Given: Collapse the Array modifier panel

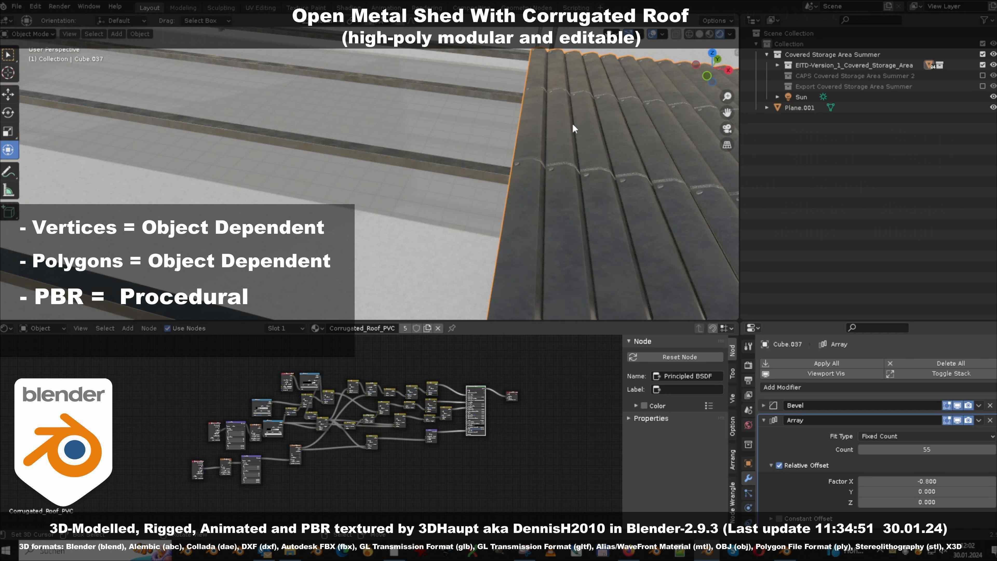Looking at the screenshot, I should coord(763,420).
